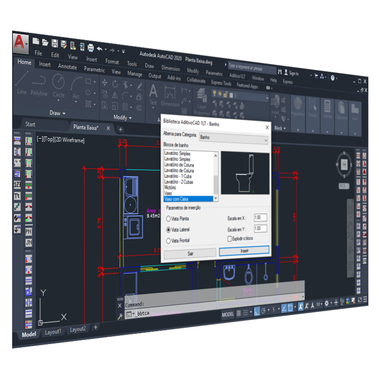Viewport: 379px width, 379px height.
Task: Open the Arc tool dropdown arrow
Action: tap(76, 102)
